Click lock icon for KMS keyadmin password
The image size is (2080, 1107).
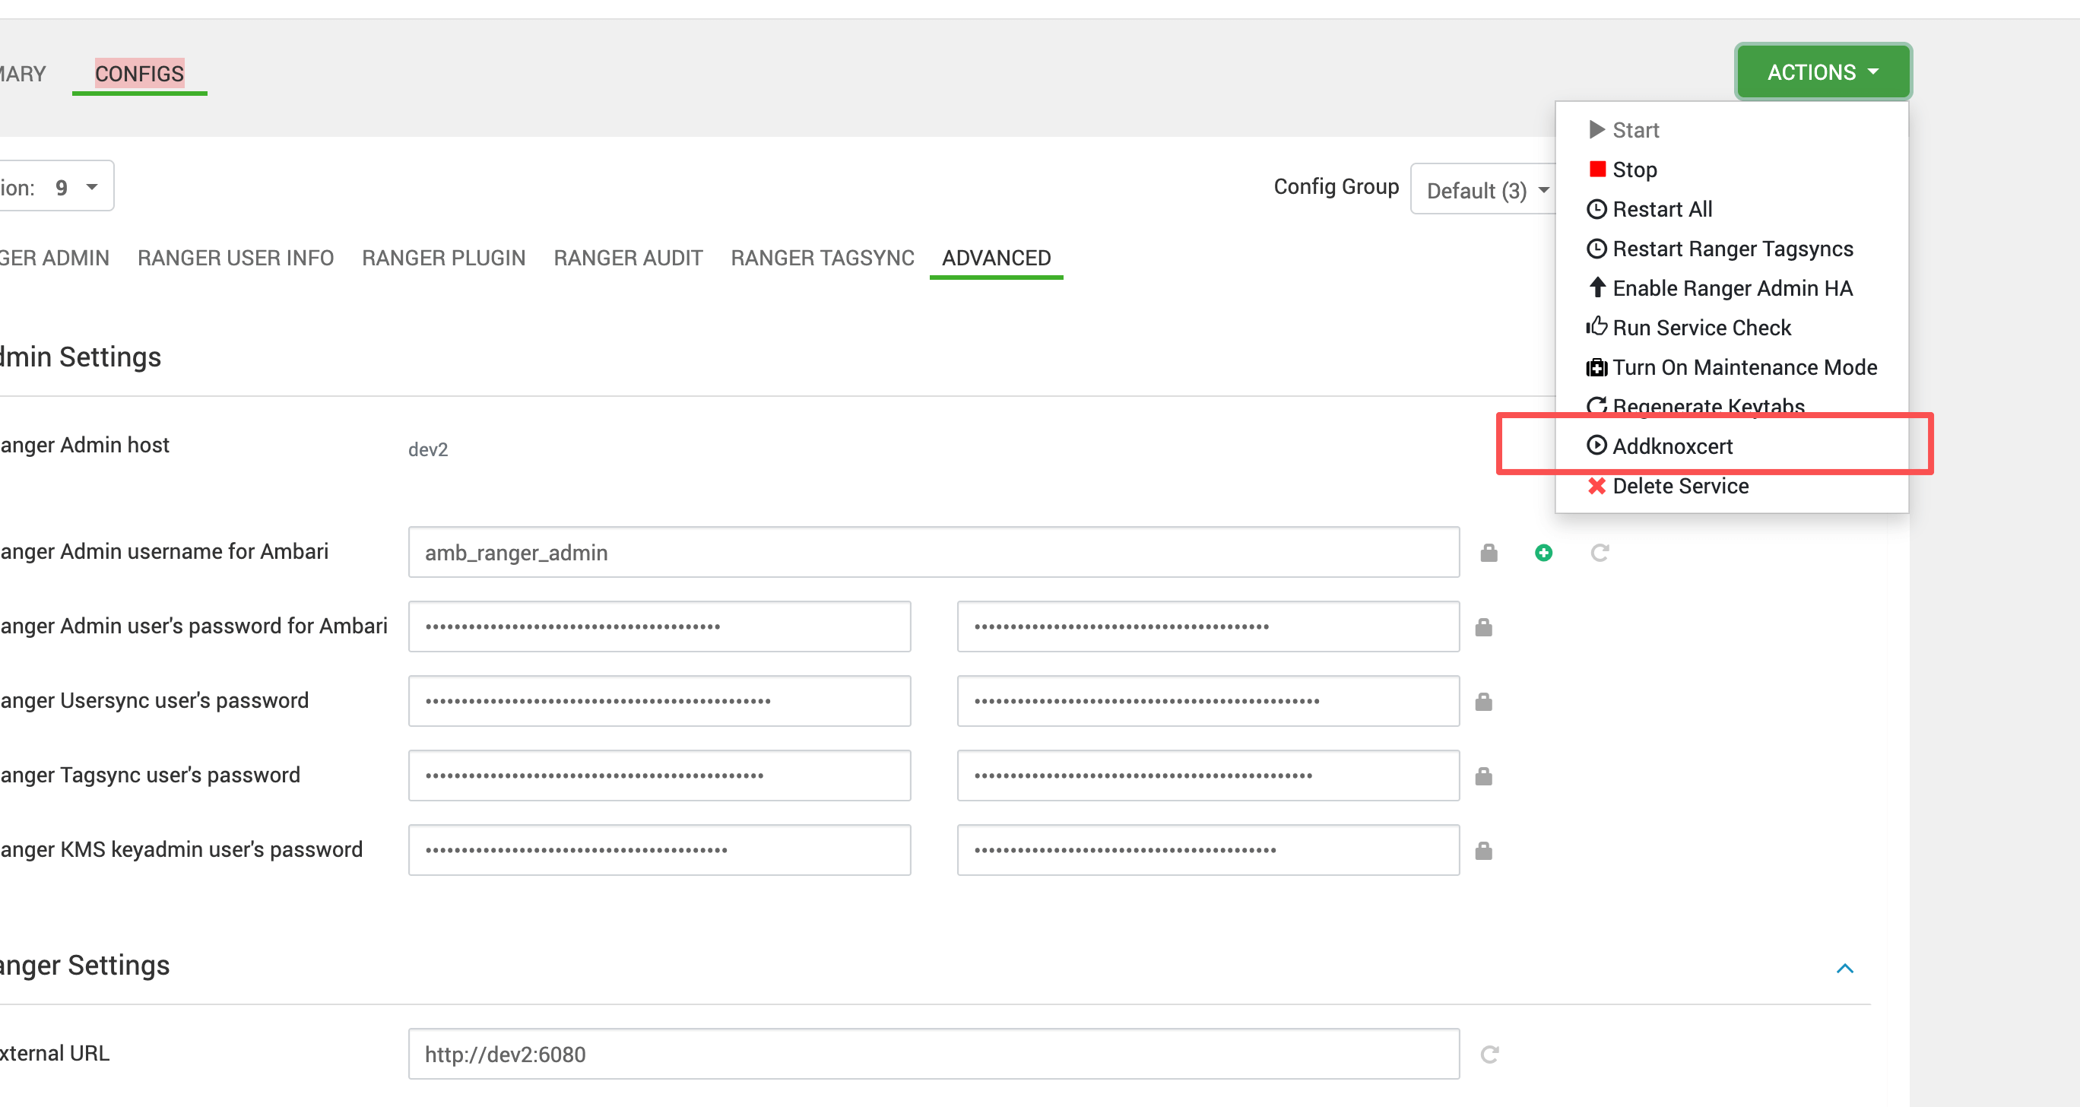click(1483, 850)
